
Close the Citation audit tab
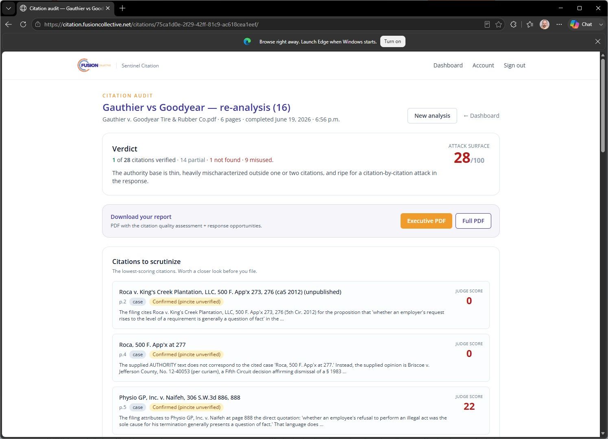click(x=108, y=8)
